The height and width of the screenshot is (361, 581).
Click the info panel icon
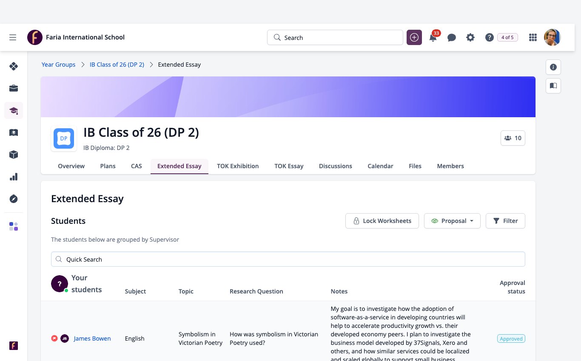(x=553, y=67)
